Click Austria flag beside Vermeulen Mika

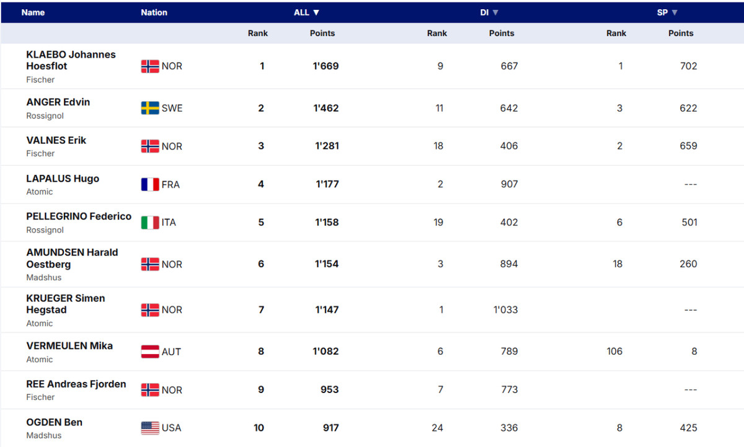point(150,352)
